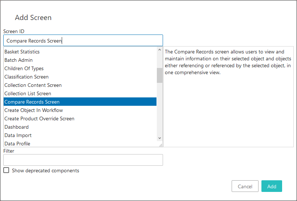
Task: Click the list scrollbar down arrow
Action: click(x=159, y=138)
